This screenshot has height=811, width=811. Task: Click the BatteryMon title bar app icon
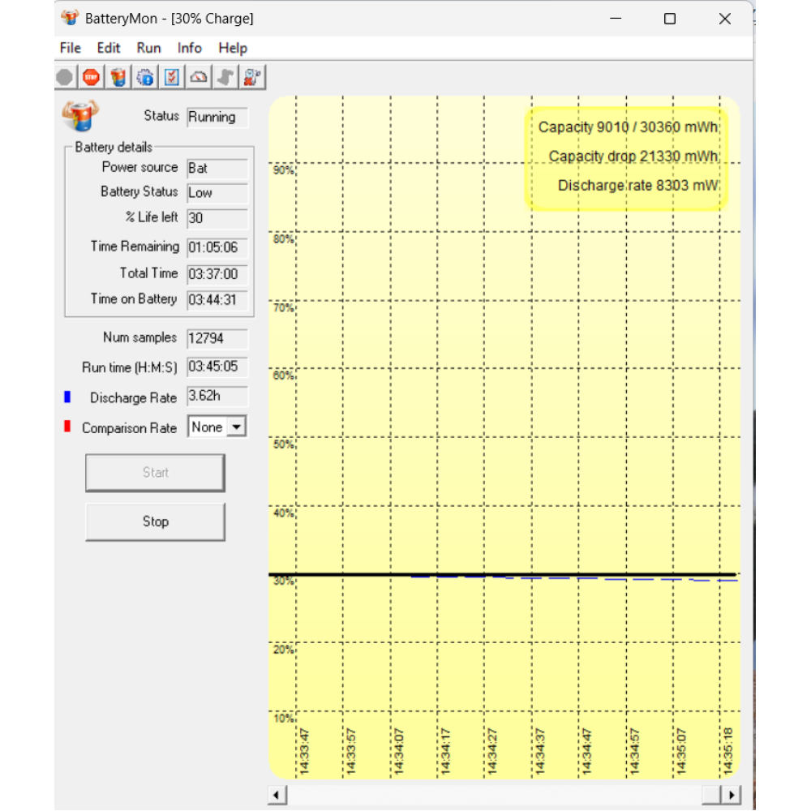point(70,18)
